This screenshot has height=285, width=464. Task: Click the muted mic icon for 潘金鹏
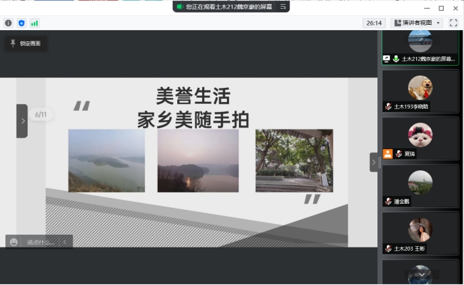tap(388, 201)
